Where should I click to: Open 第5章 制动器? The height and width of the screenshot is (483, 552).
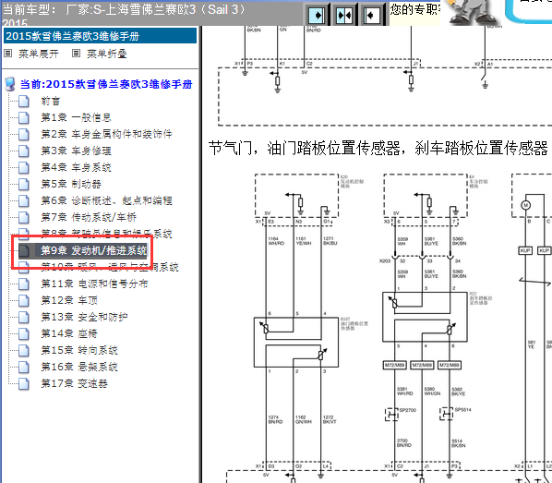click(71, 184)
